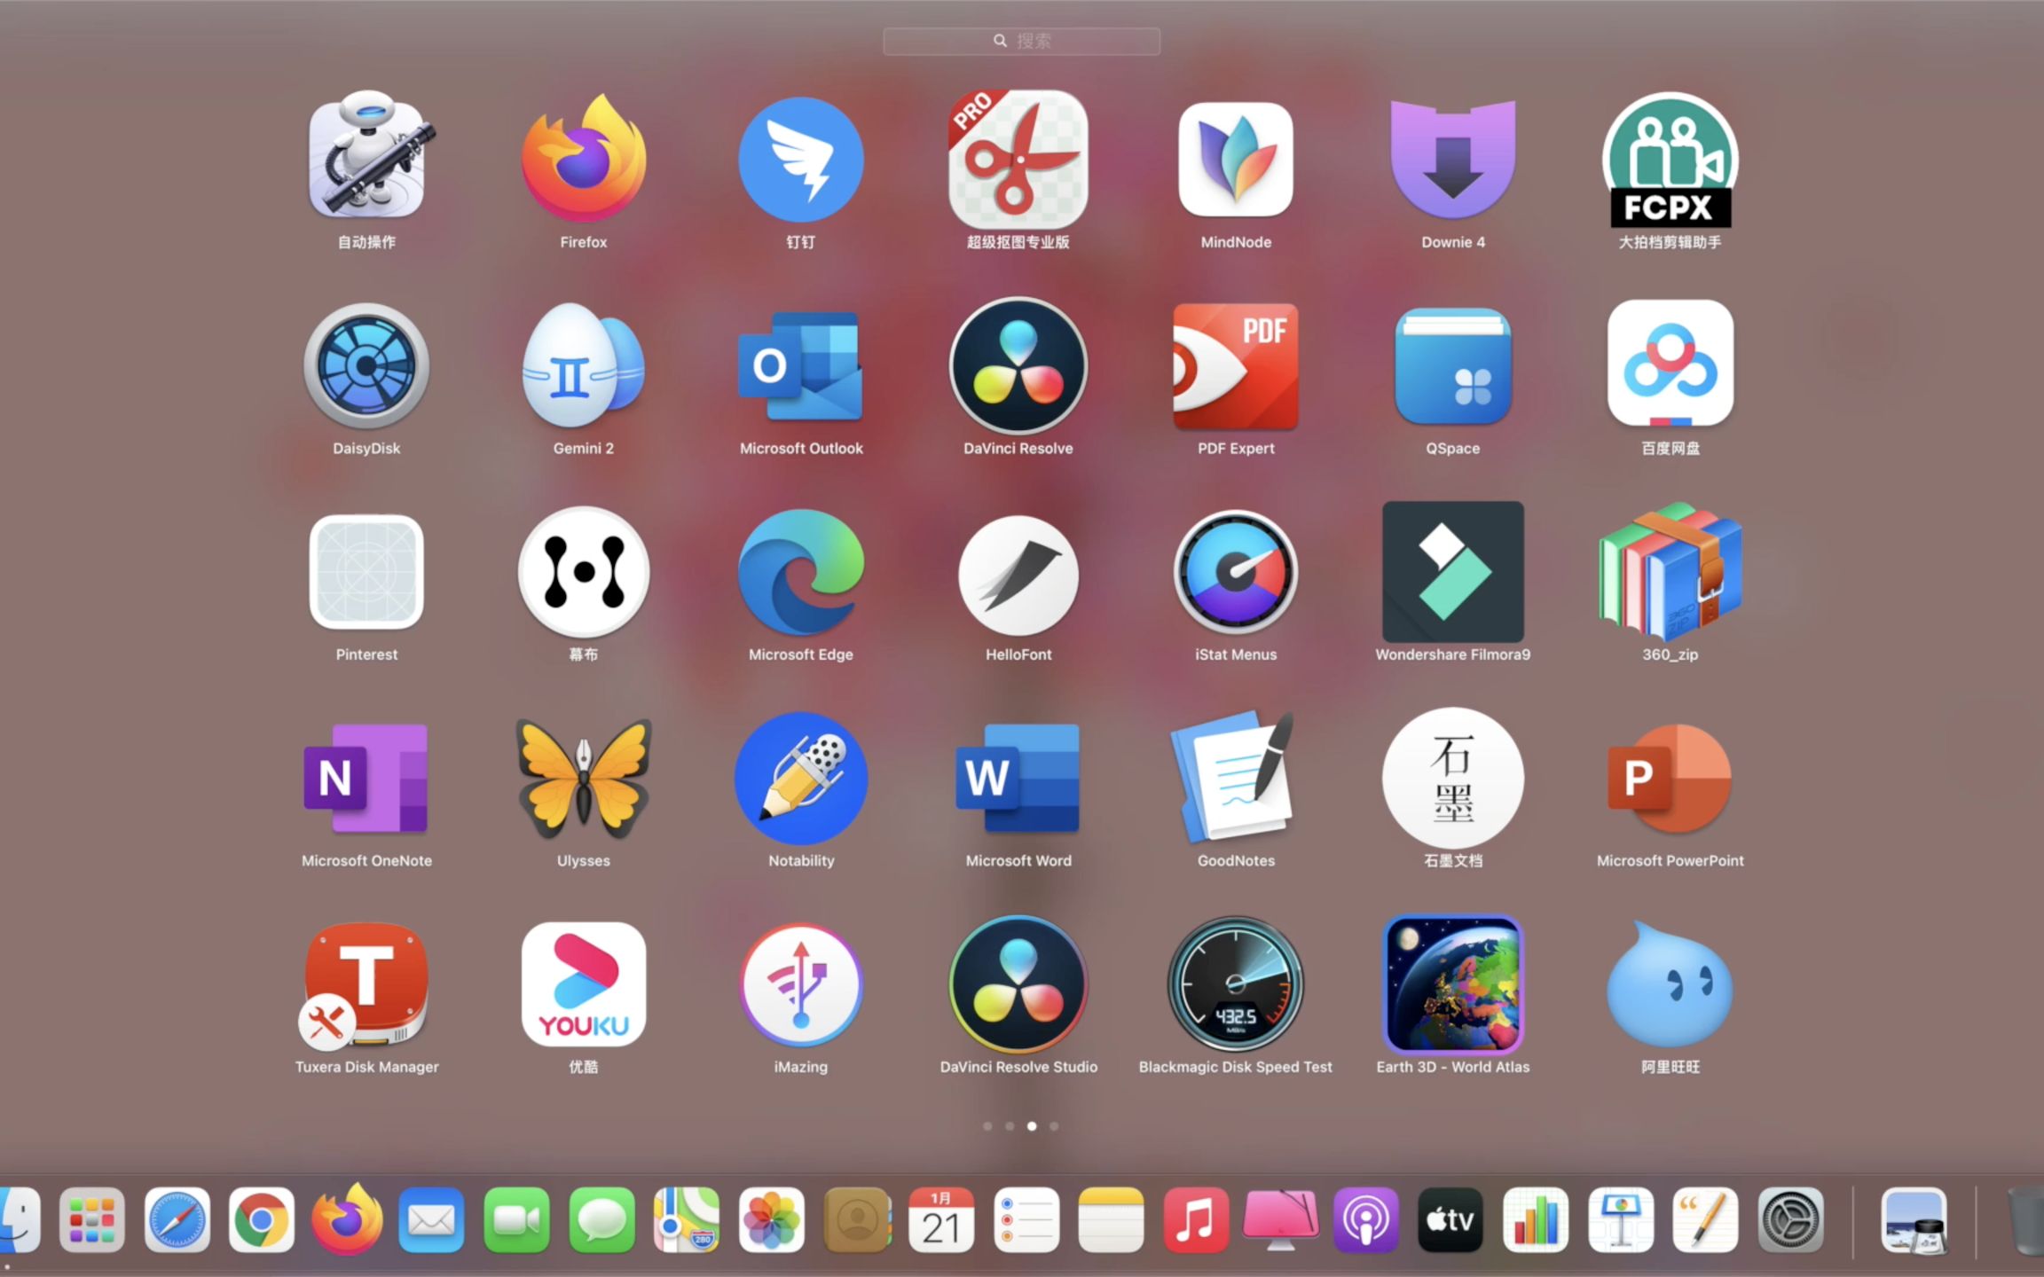2044x1277 pixels.
Task: Launch Microsoft PowerPoint
Action: tap(1671, 779)
